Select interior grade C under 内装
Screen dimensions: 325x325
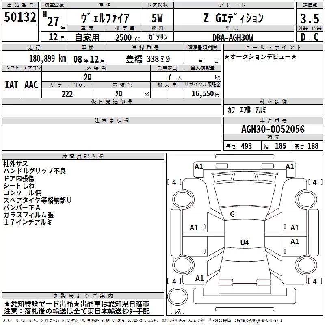[316, 37]
